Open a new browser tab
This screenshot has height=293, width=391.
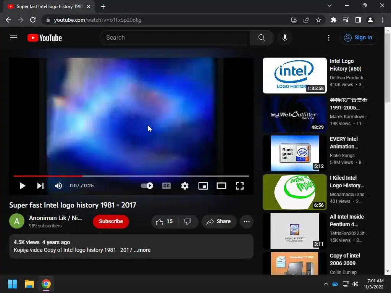click(x=103, y=6)
